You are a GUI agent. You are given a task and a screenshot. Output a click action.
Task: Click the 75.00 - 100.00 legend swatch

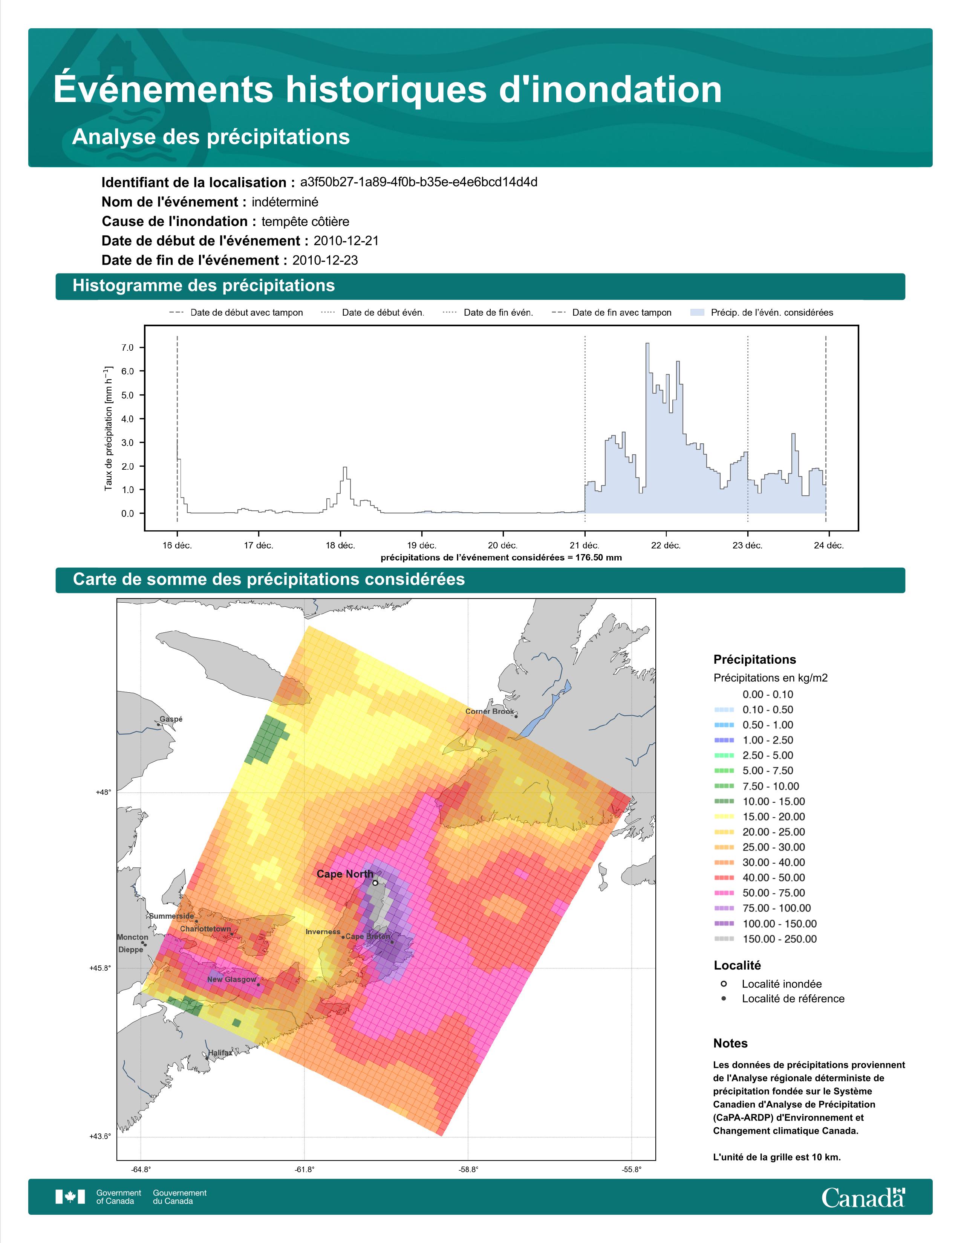[724, 909]
